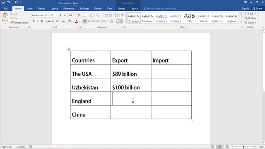Apply strikethrough formatting
This screenshot has width=265, height=149.
[x=49, y=21]
